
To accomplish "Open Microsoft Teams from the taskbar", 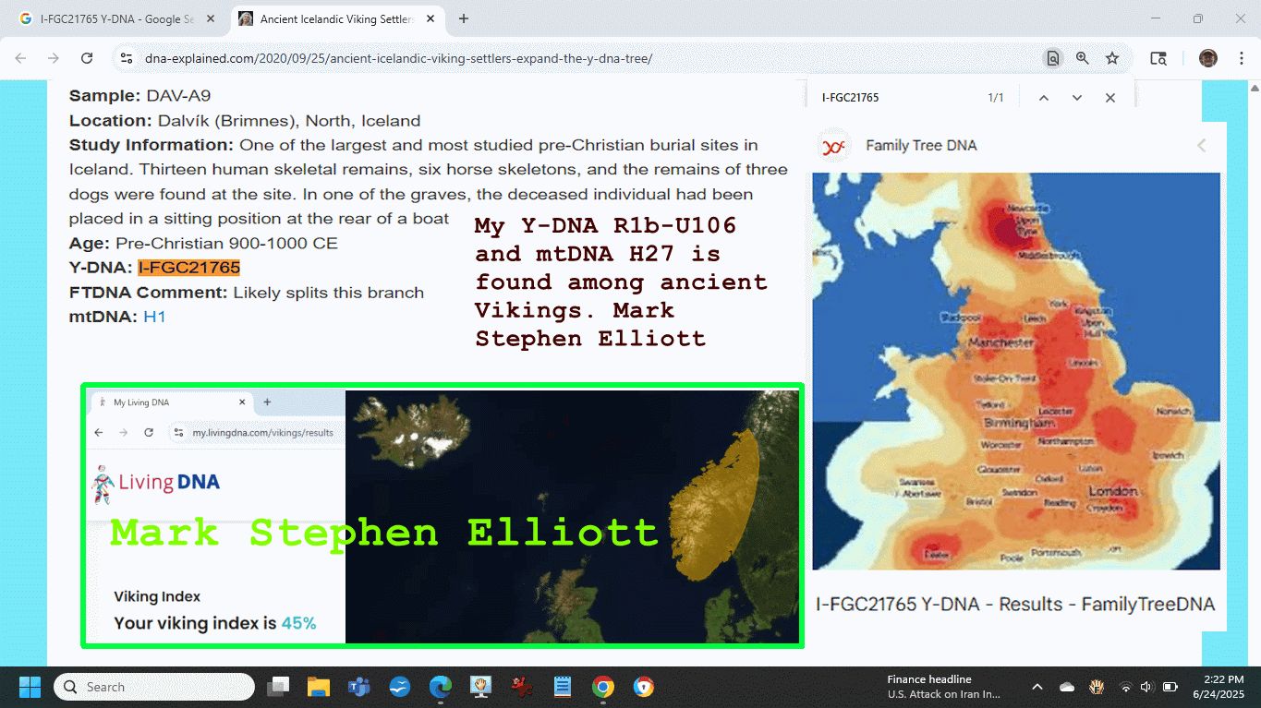I will coord(359,687).
